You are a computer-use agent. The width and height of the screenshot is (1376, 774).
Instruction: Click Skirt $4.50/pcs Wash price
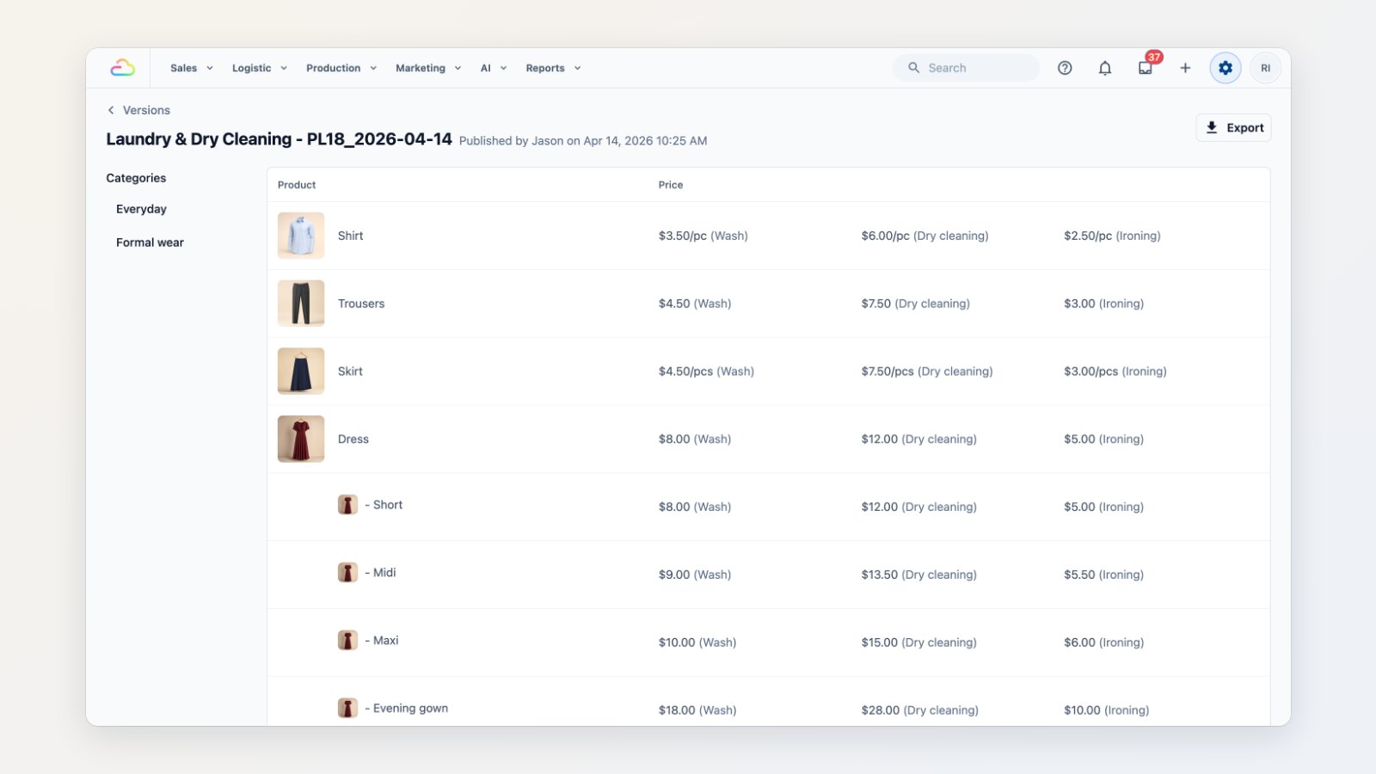(x=706, y=372)
